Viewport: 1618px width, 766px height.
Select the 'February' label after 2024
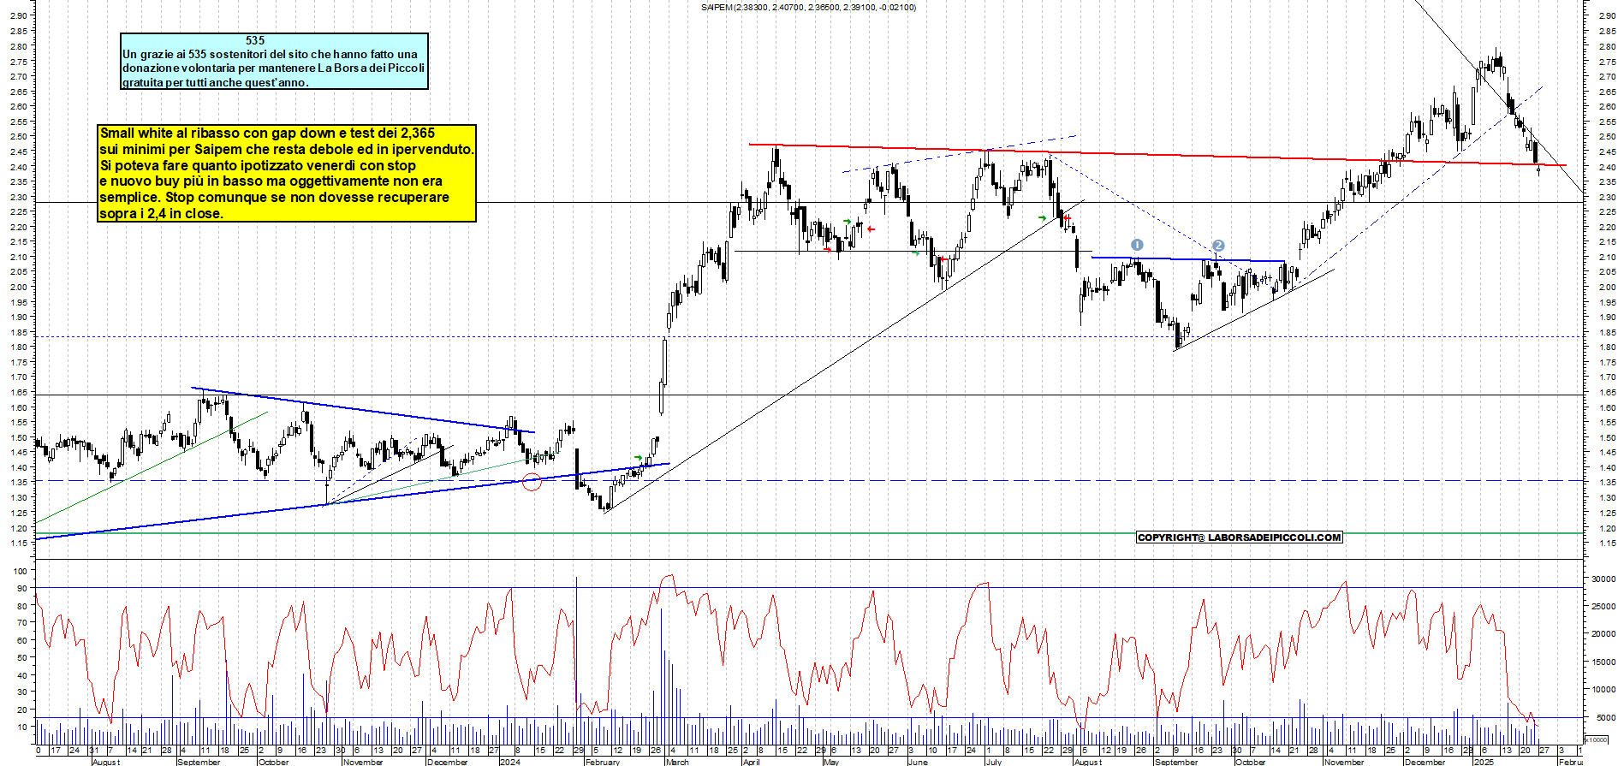tap(603, 762)
